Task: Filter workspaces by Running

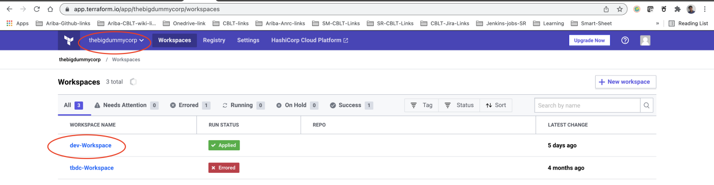Action: (243, 105)
